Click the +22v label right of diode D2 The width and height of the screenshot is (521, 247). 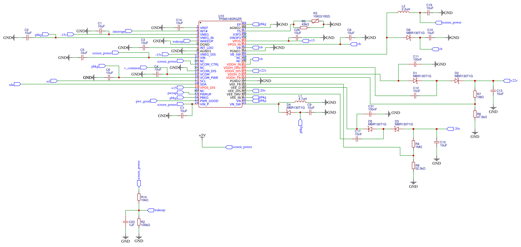coord(511,81)
